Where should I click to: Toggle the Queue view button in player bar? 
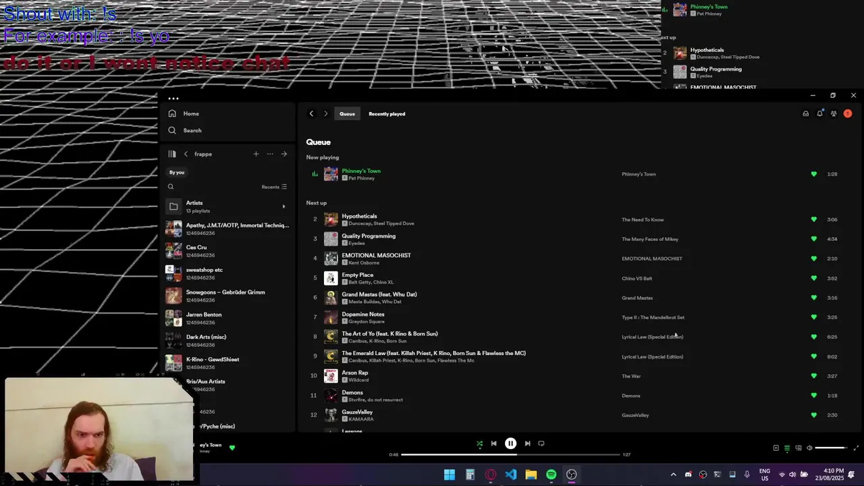(x=787, y=448)
